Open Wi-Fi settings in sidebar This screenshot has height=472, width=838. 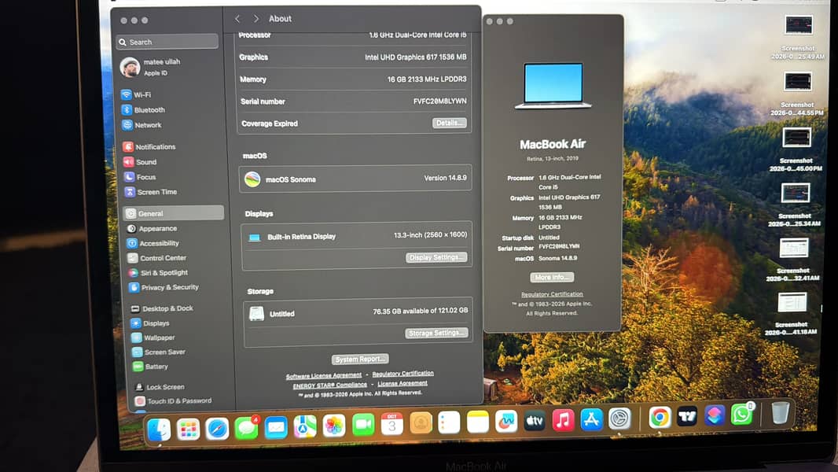pyautogui.click(x=136, y=94)
